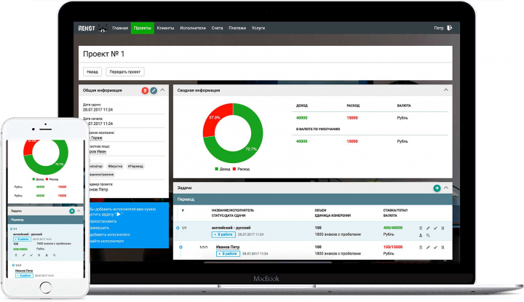The image size is (524, 302).
Task: Mark Иванов Петр subtask complete on laptop
Action: (435, 247)
